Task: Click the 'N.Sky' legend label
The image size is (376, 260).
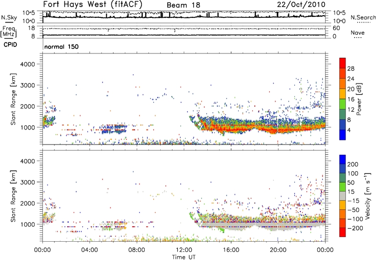Action: click(x=9, y=17)
